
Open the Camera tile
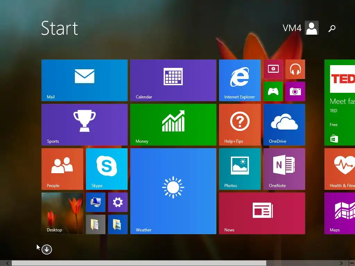pos(295,91)
